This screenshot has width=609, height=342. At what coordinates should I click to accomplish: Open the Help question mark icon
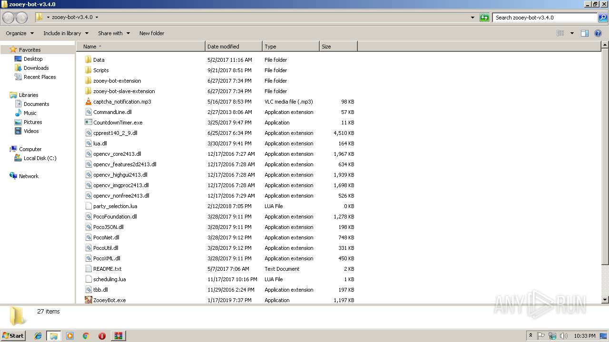(x=598, y=33)
